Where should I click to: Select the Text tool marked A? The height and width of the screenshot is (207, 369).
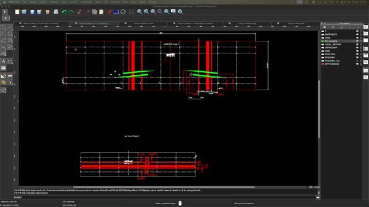[x=3, y=62]
